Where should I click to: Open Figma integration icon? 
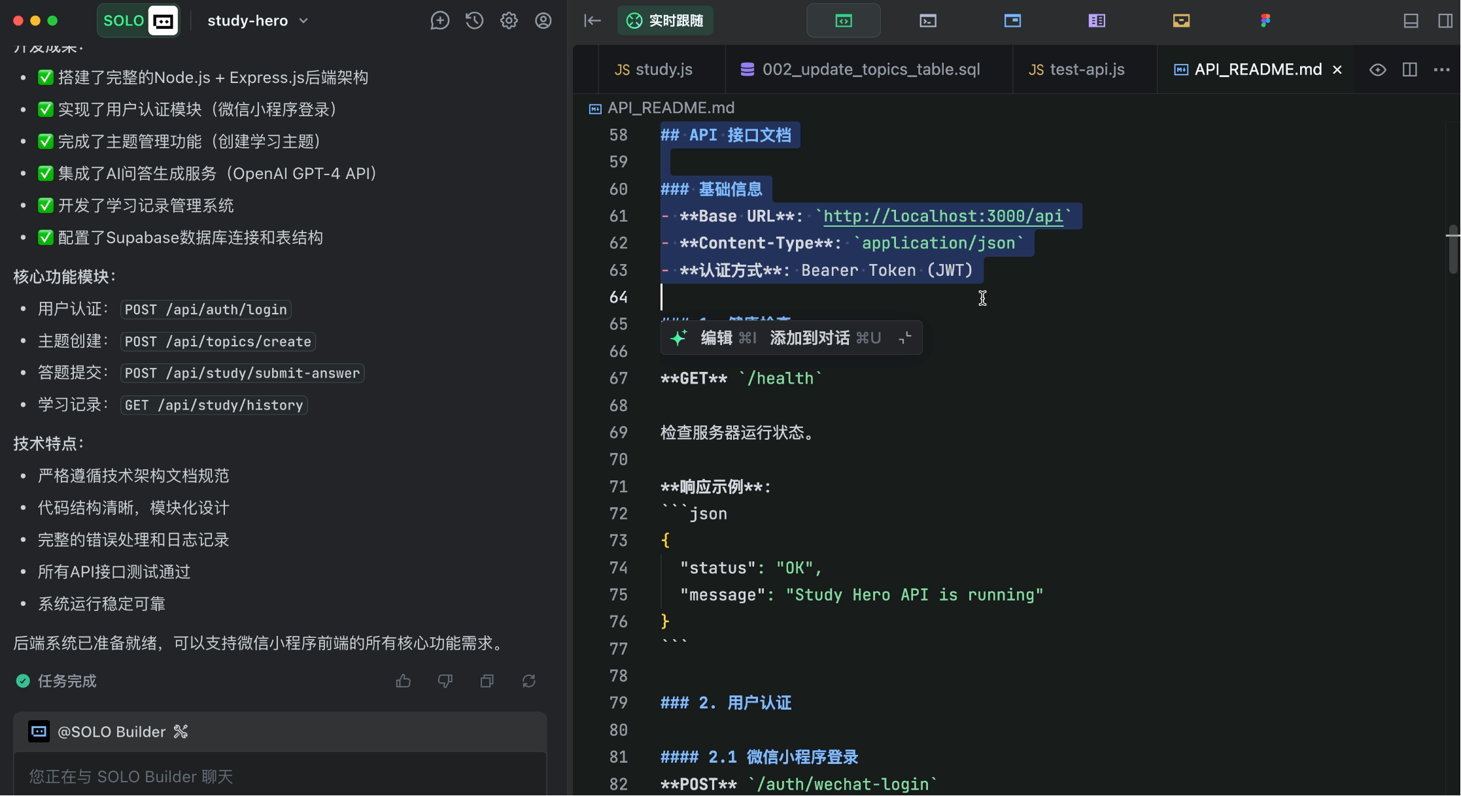[1265, 21]
